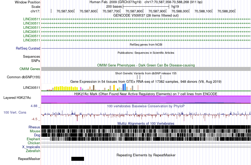Click the -4.5 lower conservation scale value
The image size is (251, 165).
click(x=34, y=119)
